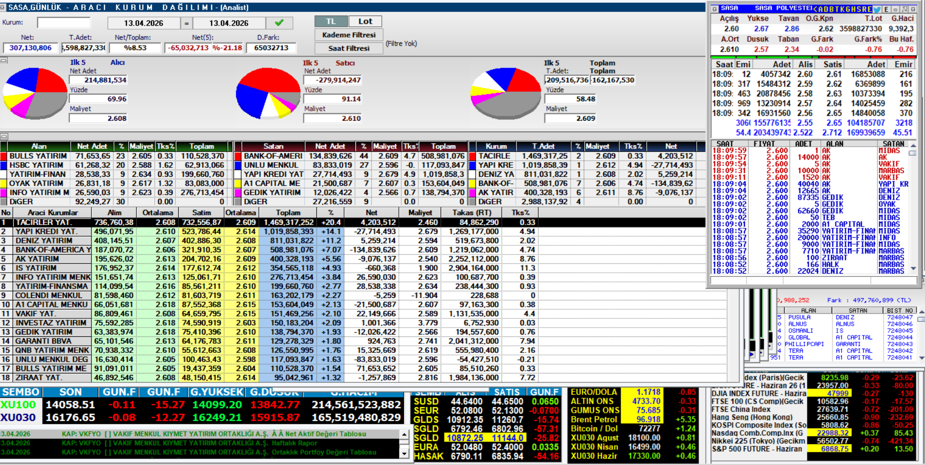Click the green checkmark apply button
925x465 pixels.
click(279, 23)
